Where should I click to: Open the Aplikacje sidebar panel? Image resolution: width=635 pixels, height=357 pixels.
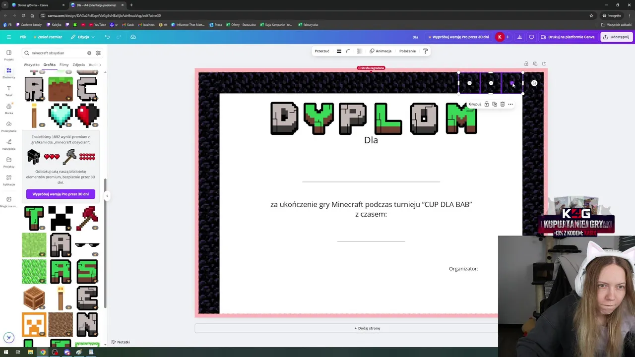8,180
